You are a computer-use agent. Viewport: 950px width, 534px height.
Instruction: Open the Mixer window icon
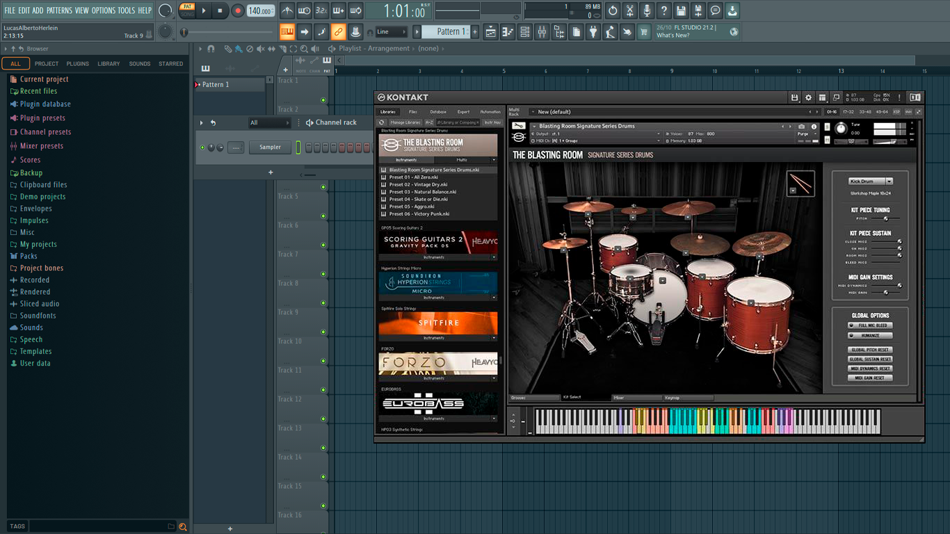pyautogui.click(x=542, y=32)
